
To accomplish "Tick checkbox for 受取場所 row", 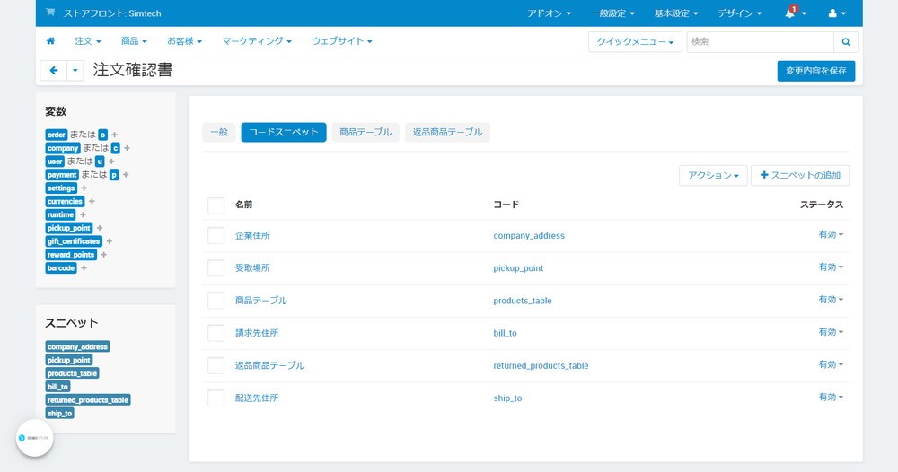I will point(216,267).
